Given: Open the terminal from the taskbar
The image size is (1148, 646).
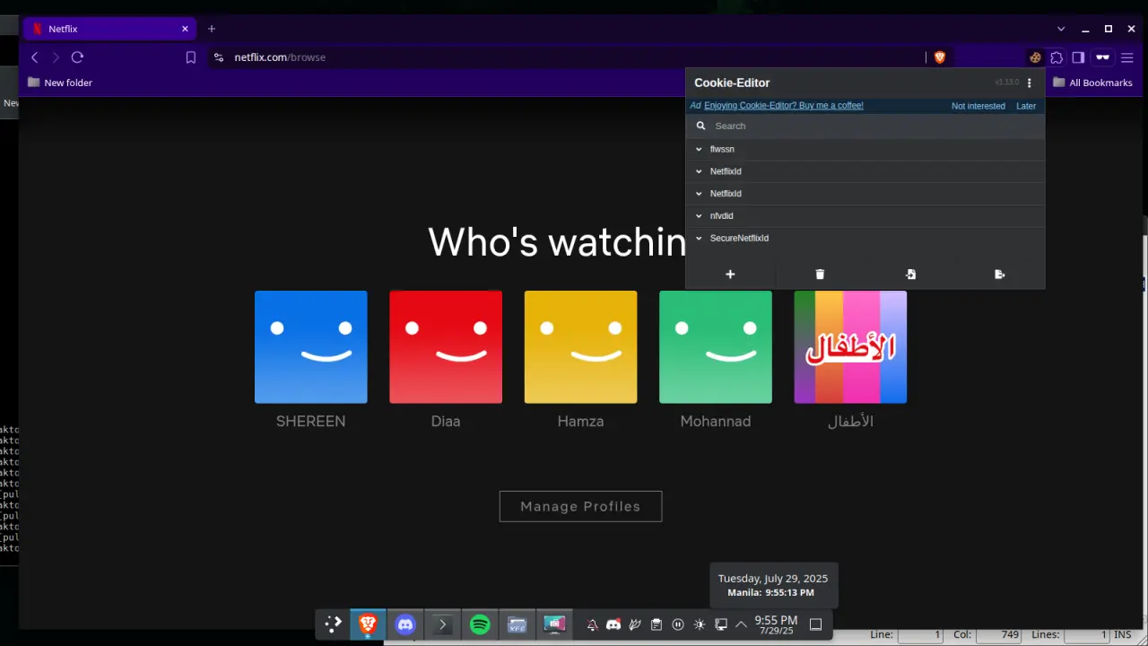Looking at the screenshot, I should pos(442,624).
